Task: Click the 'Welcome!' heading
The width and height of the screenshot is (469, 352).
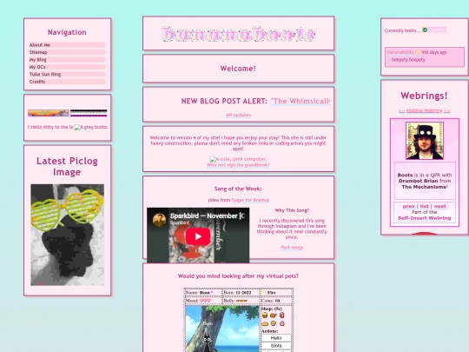Action: pos(238,69)
